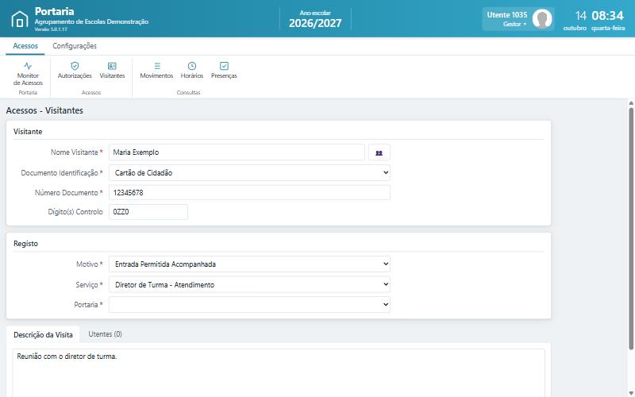
Task: Click the Utente 1035 name
Action: point(507,14)
